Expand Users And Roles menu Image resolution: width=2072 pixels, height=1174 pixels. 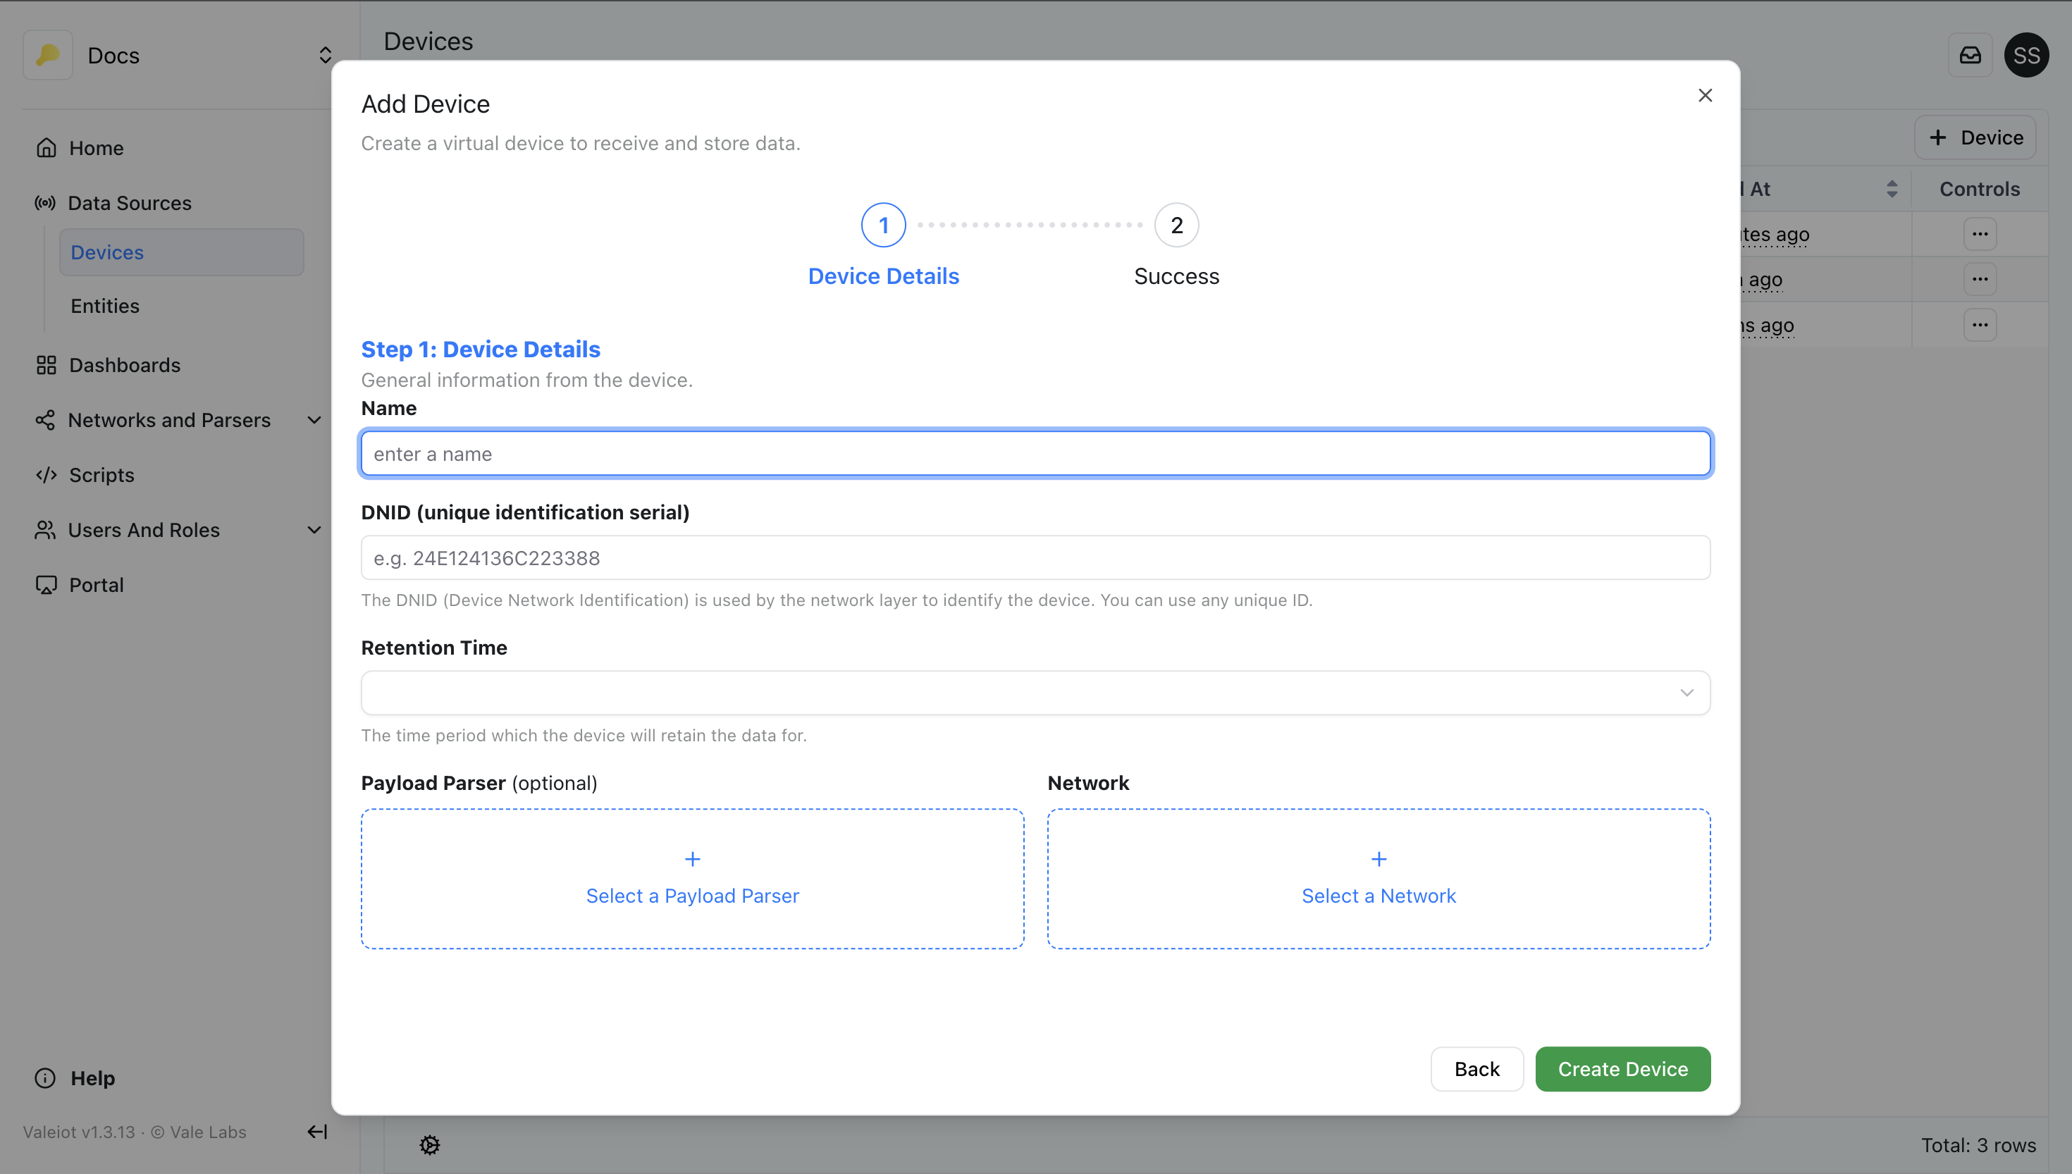pos(314,530)
